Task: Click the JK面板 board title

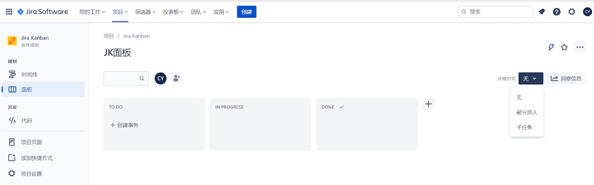Action: click(x=117, y=53)
